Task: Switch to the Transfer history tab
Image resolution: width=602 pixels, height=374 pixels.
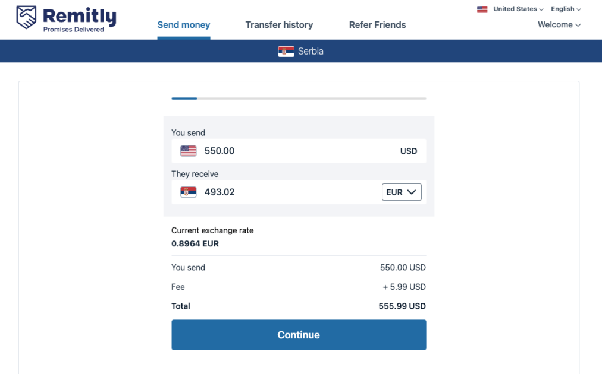Action: pos(279,24)
